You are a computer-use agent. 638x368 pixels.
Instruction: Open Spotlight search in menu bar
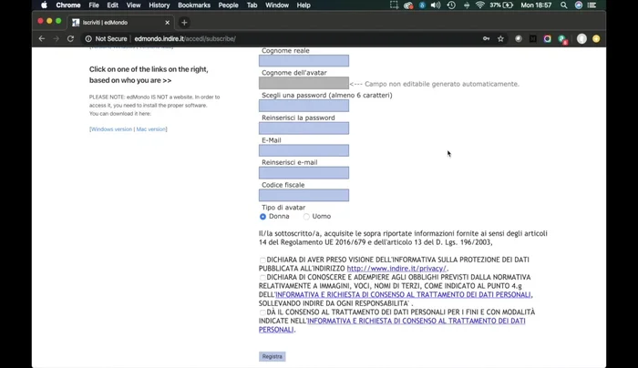point(564,5)
